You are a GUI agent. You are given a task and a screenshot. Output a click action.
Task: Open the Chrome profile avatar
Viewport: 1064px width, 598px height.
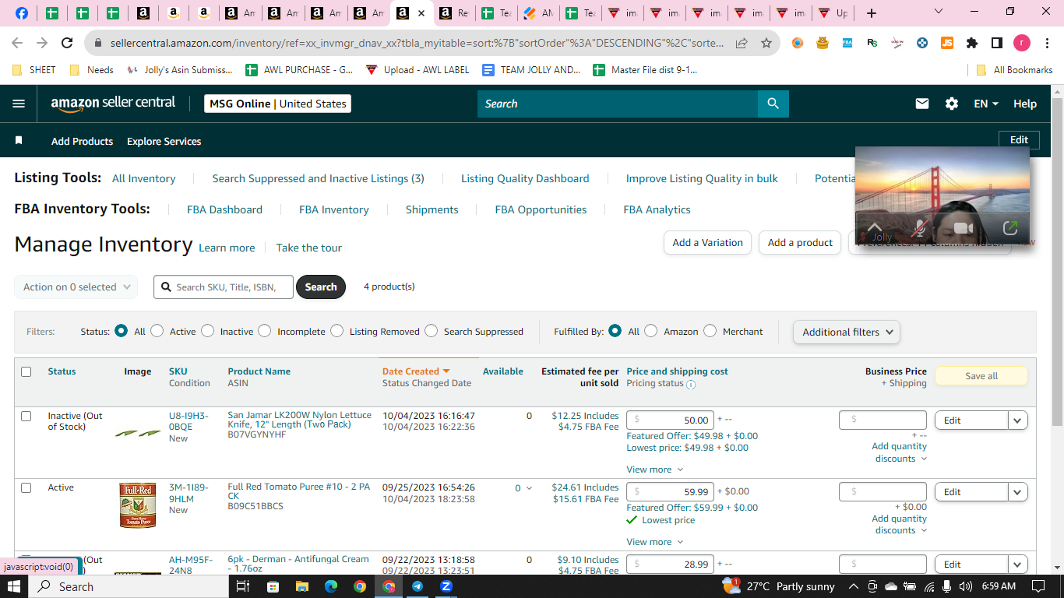pyautogui.click(x=1021, y=43)
